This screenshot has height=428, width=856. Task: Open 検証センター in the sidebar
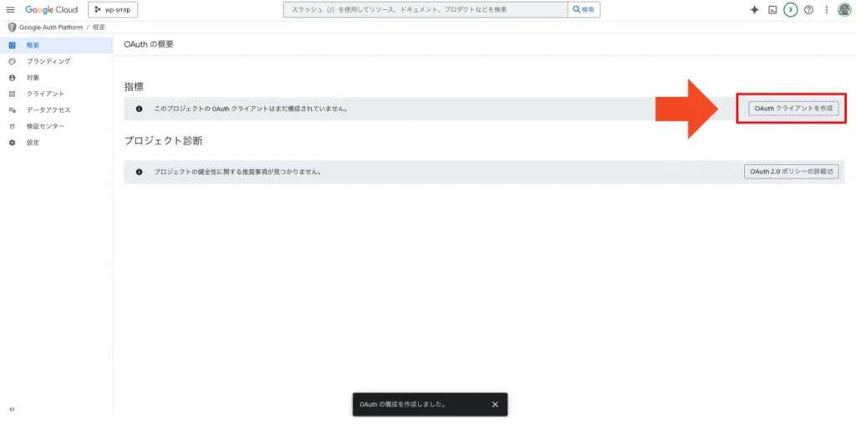point(45,126)
